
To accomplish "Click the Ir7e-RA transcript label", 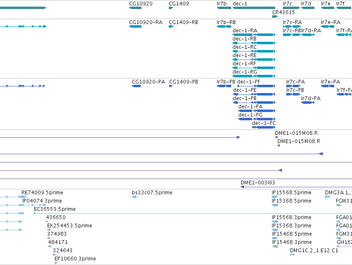I will (330, 22).
